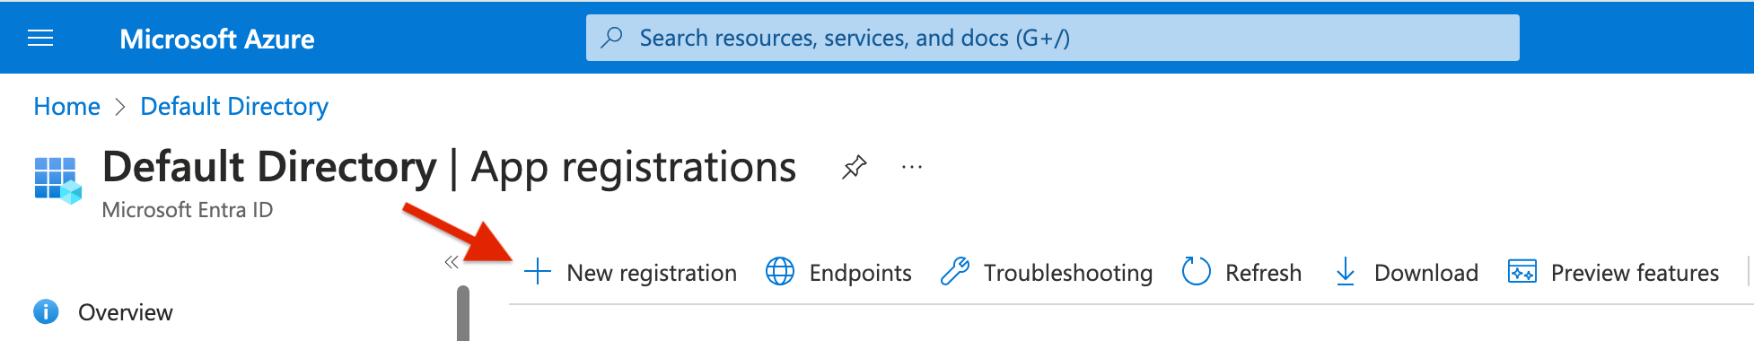The width and height of the screenshot is (1754, 341).
Task: Collapse the sidebar with double chevron
Action: click(452, 262)
